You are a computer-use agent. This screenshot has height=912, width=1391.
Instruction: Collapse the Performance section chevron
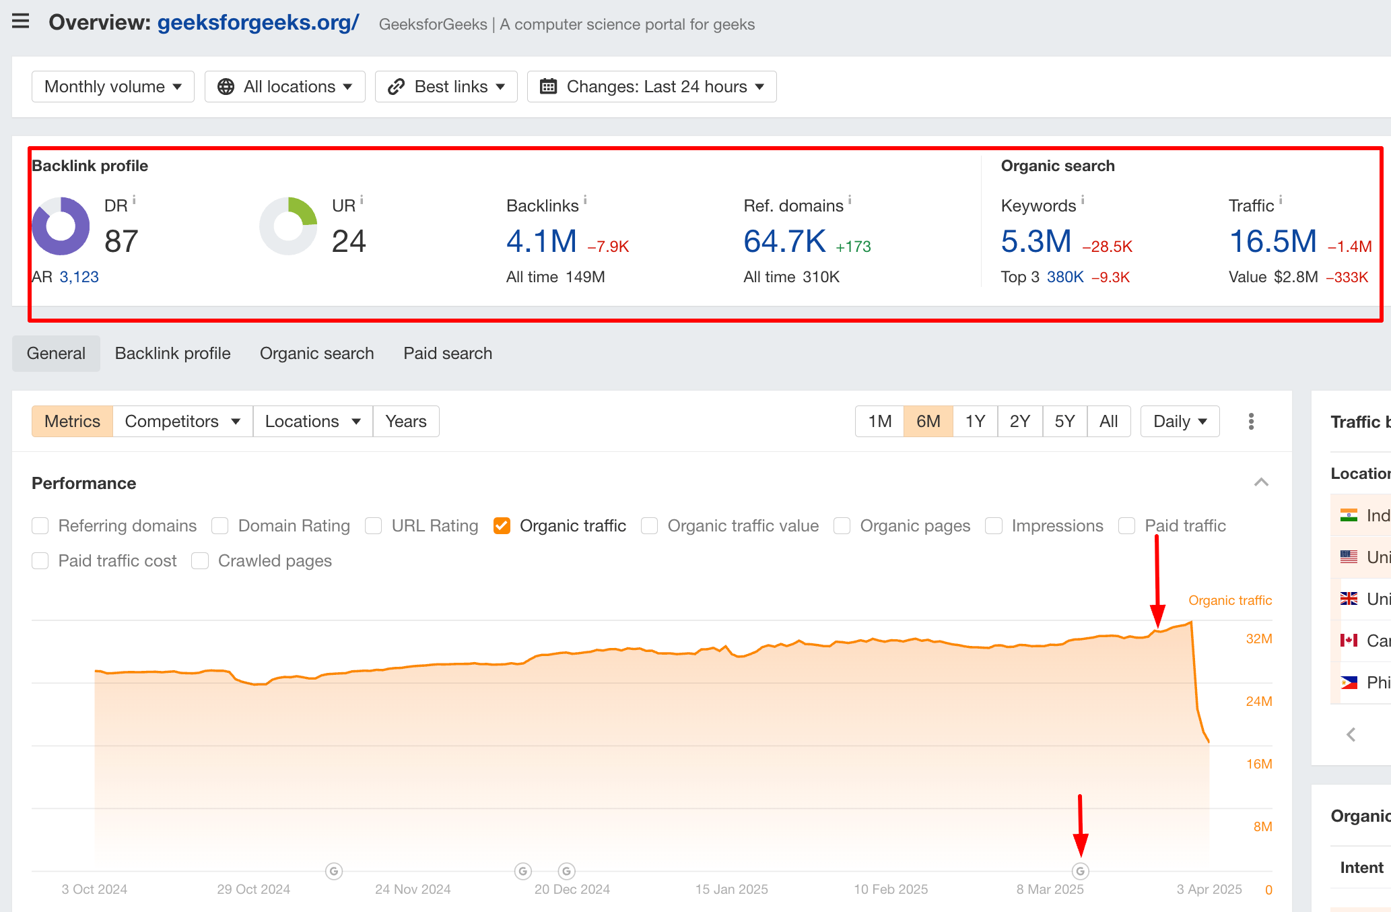(x=1261, y=482)
